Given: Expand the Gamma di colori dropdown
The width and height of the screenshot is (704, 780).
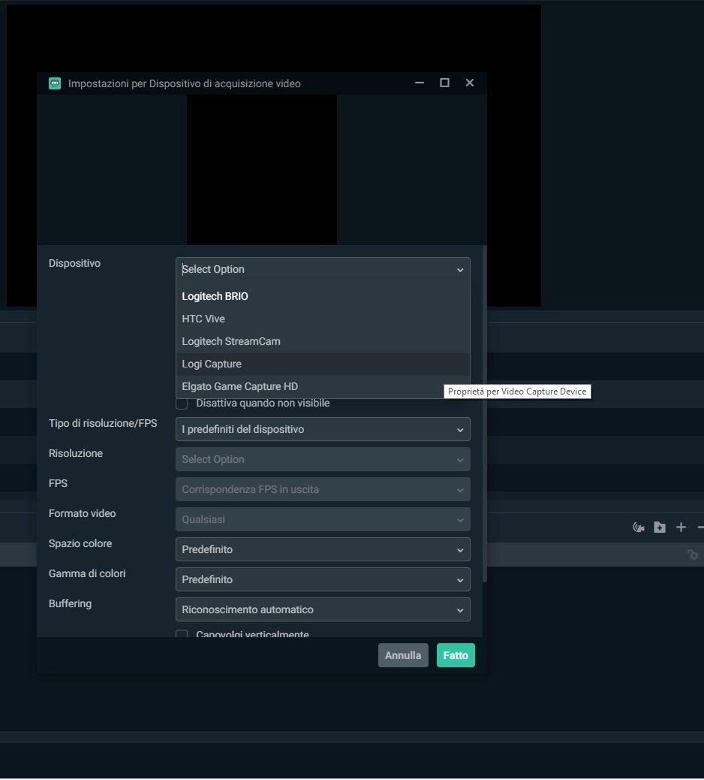Looking at the screenshot, I should [x=323, y=579].
